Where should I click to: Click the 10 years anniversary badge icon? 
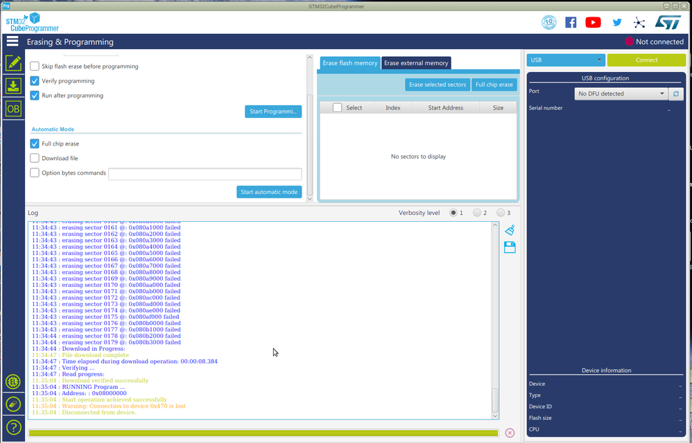point(549,22)
